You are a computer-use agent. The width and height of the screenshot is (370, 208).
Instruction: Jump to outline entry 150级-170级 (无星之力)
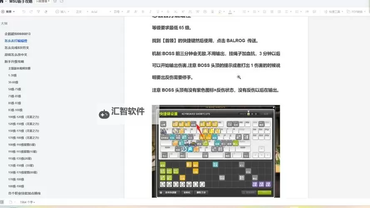point(24,131)
